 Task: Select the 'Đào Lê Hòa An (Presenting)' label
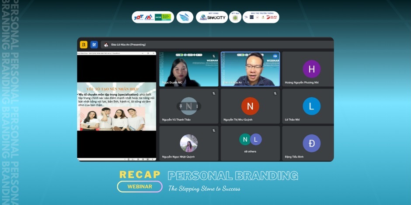tap(129, 45)
